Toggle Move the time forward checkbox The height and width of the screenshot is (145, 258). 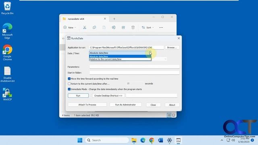(69, 79)
